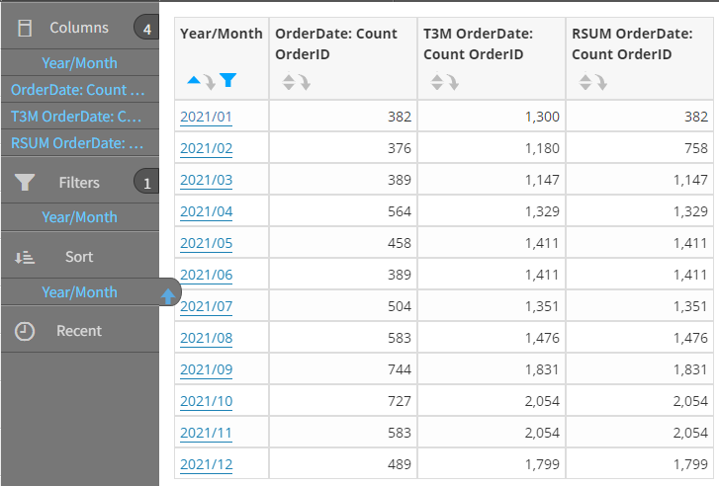Click blue ascending arrow in Year/Month header
This screenshot has width=719, height=486.
click(x=194, y=80)
